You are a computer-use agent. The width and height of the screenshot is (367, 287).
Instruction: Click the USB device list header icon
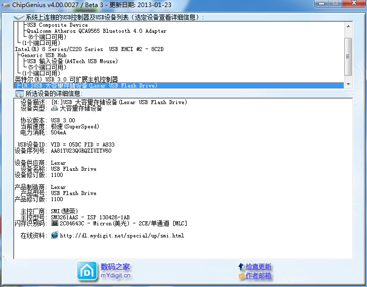19,17
